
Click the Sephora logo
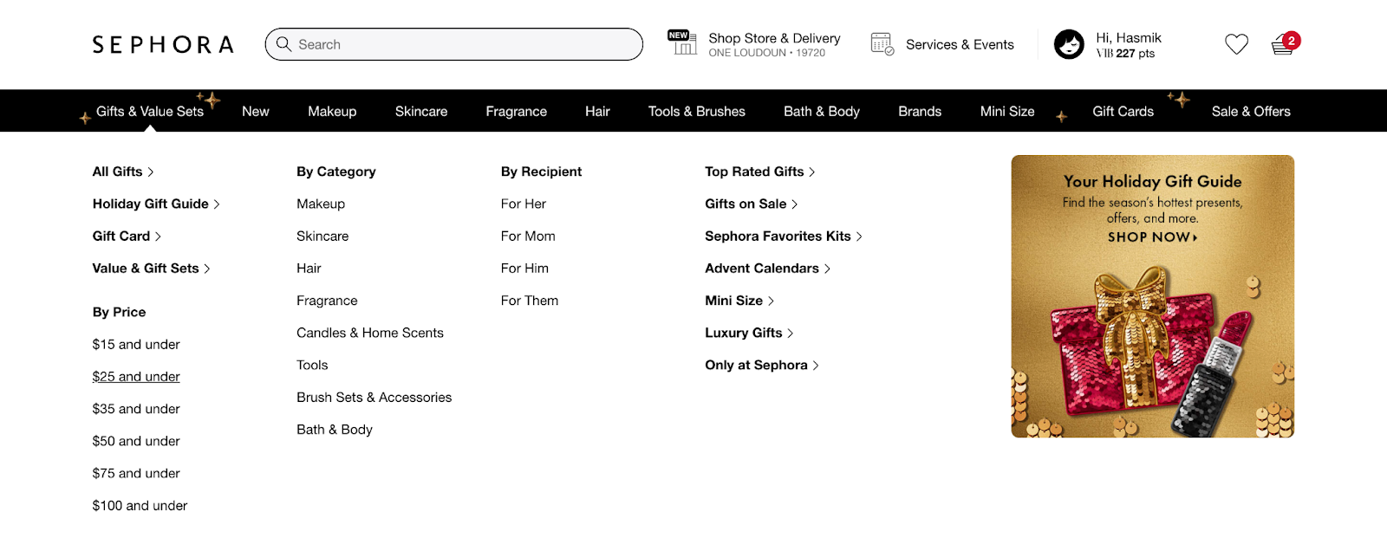tap(163, 44)
